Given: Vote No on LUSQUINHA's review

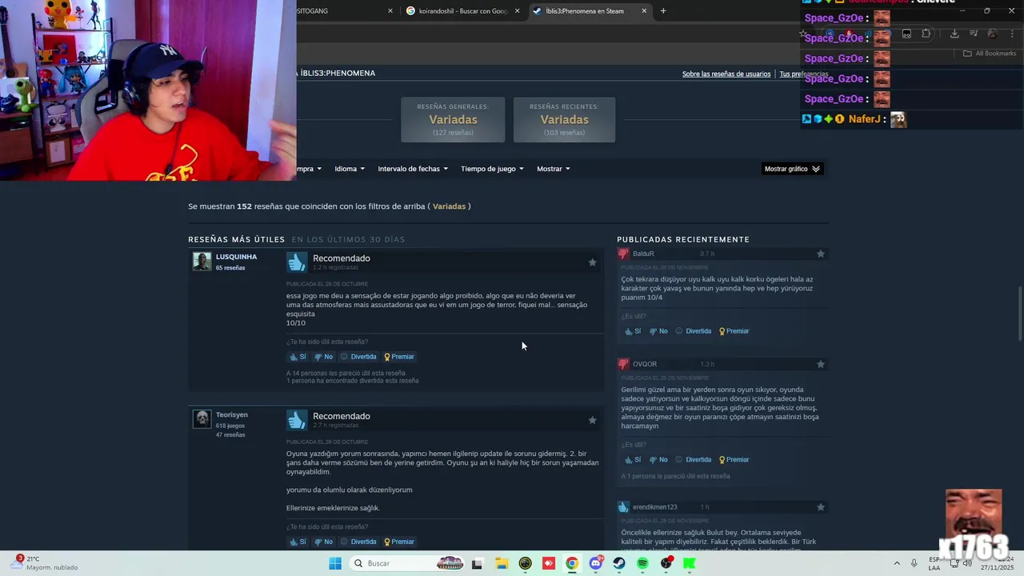Looking at the screenshot, I should [323, 357].
